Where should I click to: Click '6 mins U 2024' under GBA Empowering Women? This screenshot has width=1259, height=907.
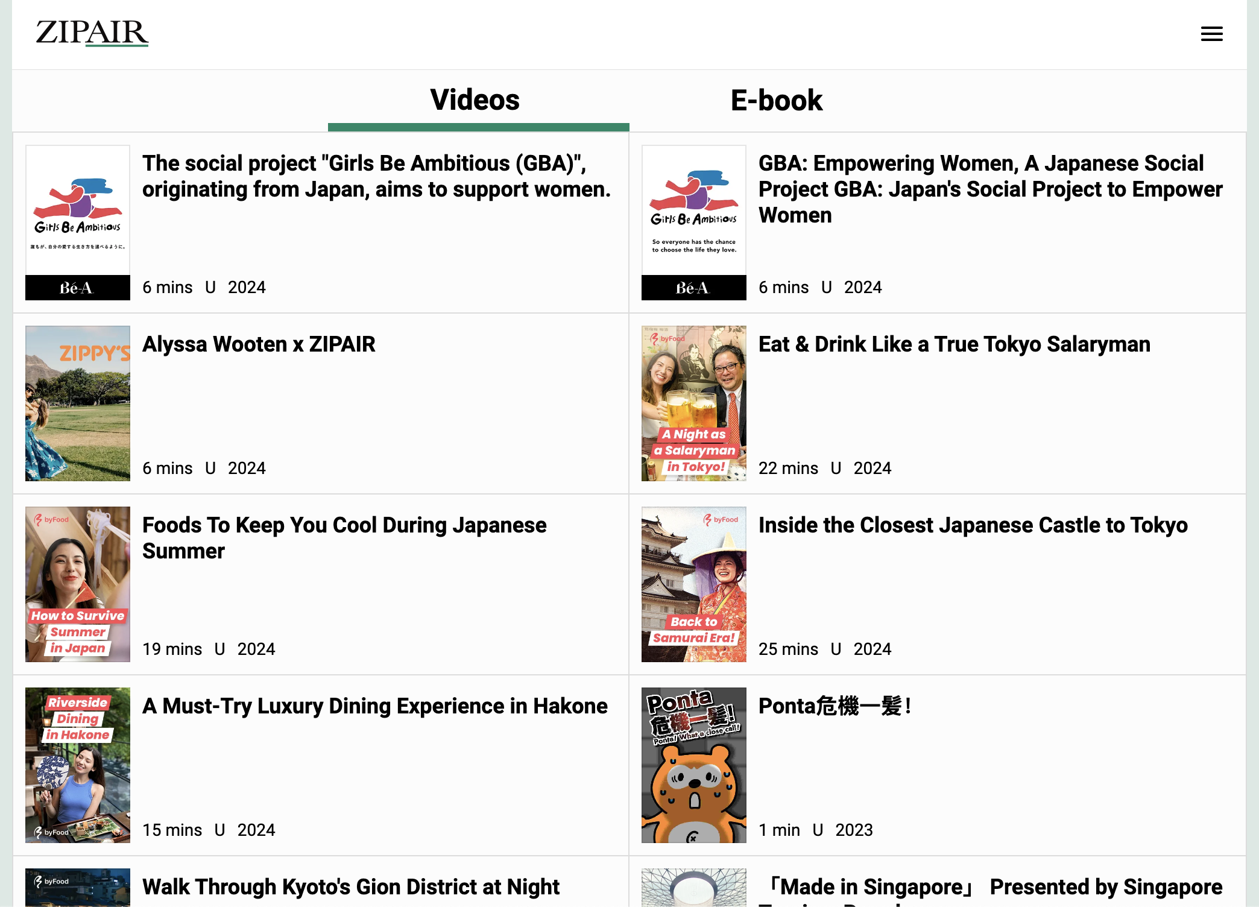click(x=820, y=288)
